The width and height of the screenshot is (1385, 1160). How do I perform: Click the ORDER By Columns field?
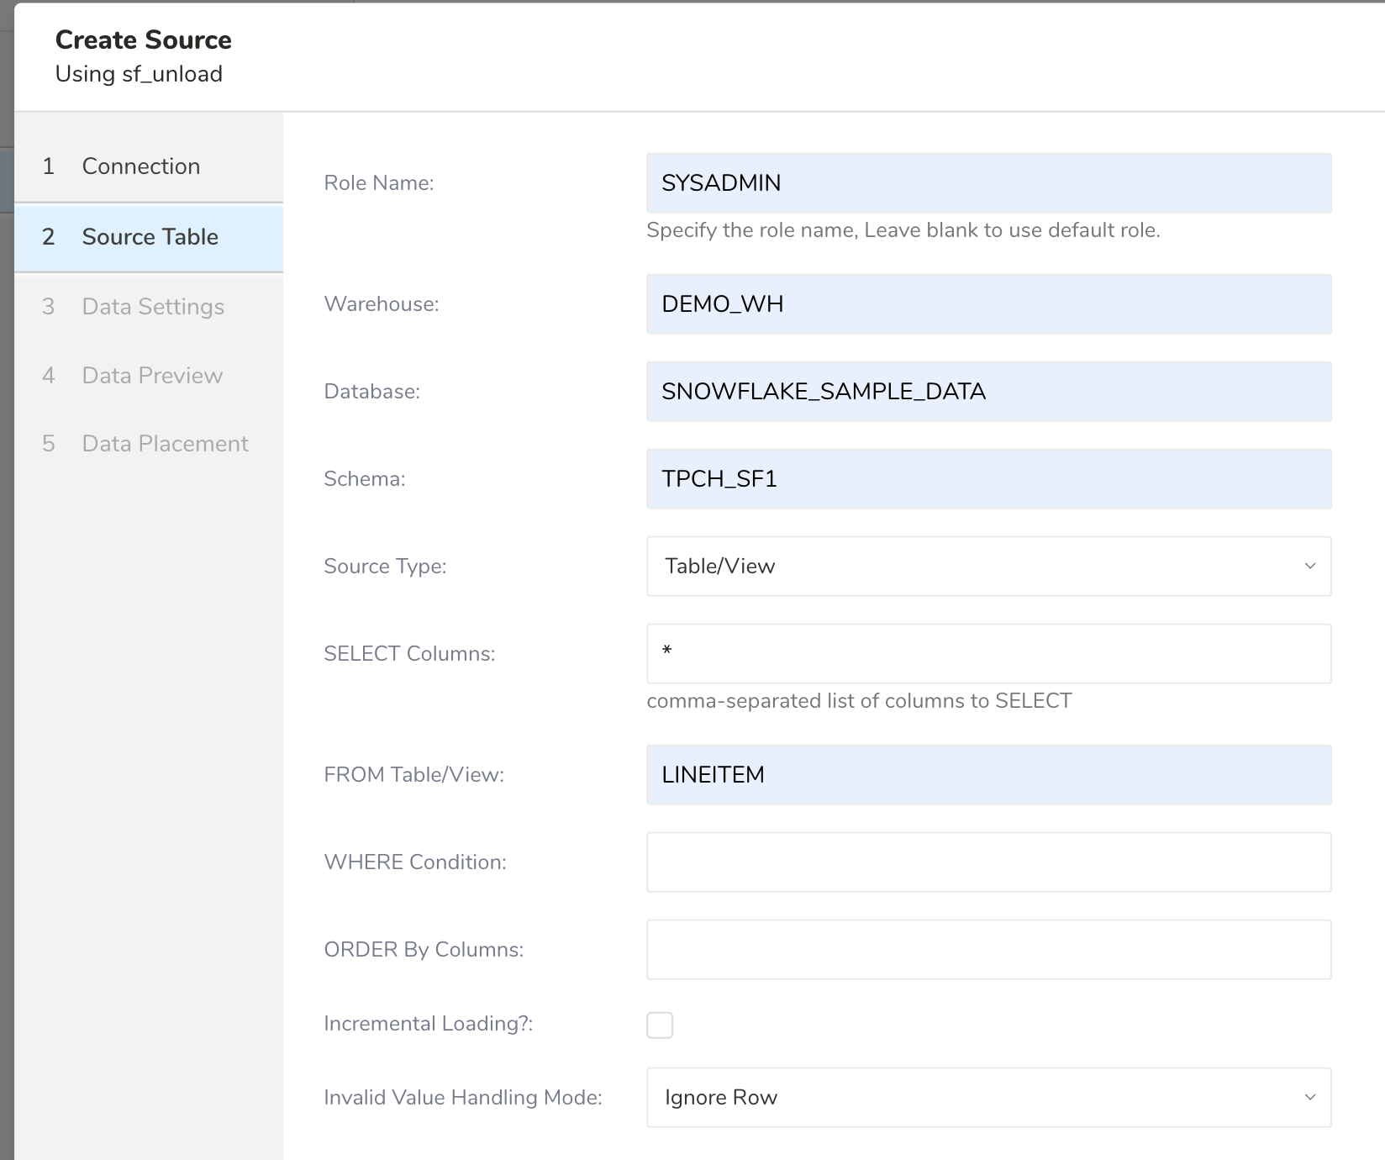coord(988,950)
